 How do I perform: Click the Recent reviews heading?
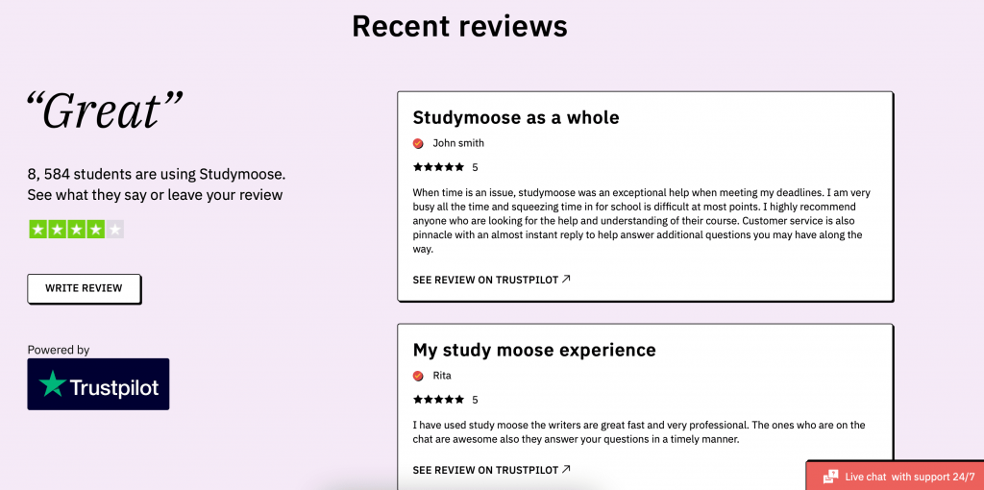[459, 26]
